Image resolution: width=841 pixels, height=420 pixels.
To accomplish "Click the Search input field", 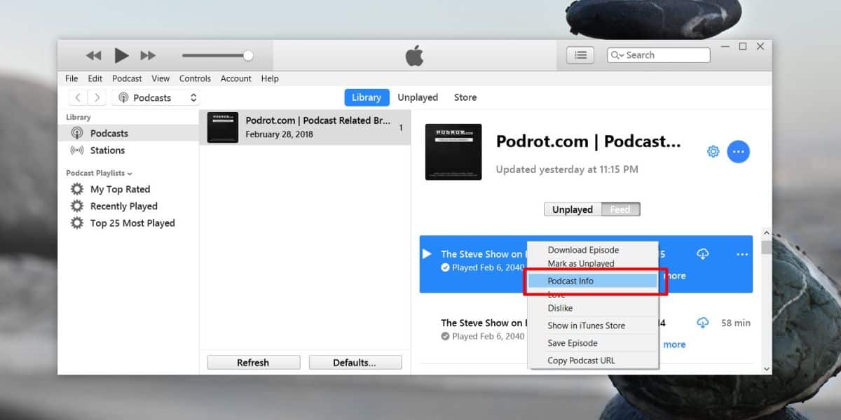I will pyautogui.click(x=659, y=55).
